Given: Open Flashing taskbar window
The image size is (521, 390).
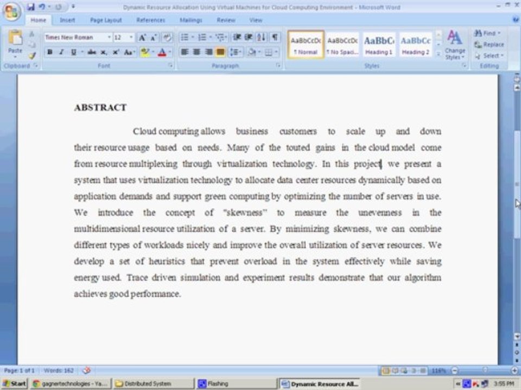Looking at the screenshot, I should pyautogui.click(x=236, y=383).
